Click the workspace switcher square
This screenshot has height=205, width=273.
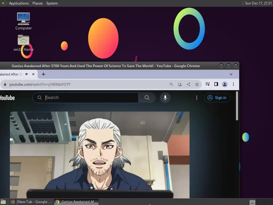coord(252,202)
